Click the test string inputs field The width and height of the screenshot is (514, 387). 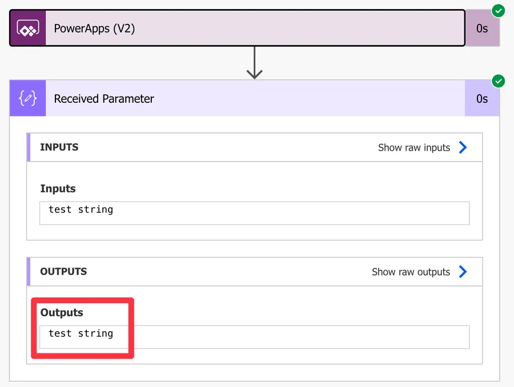[x=254, y=213]
